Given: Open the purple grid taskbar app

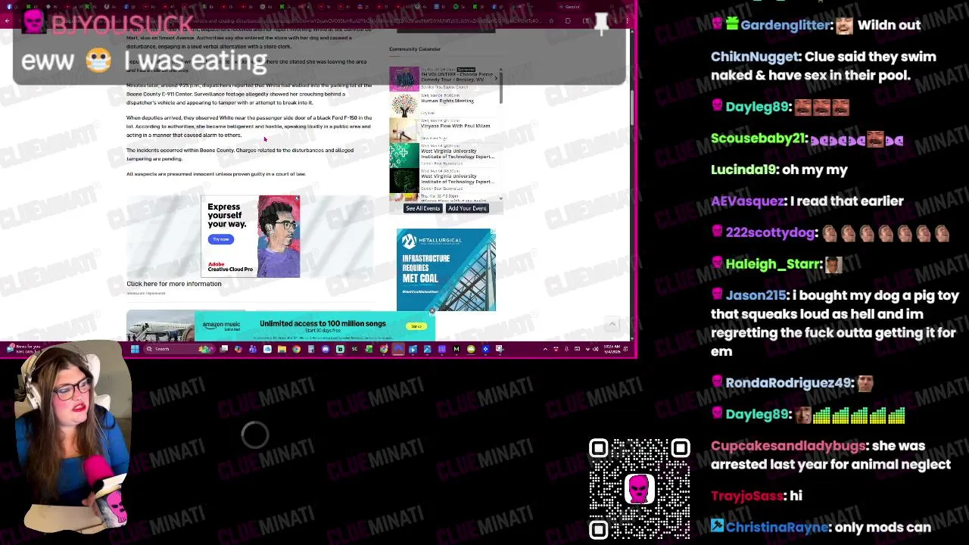Looking at the screenshot, I should [441, 349].
